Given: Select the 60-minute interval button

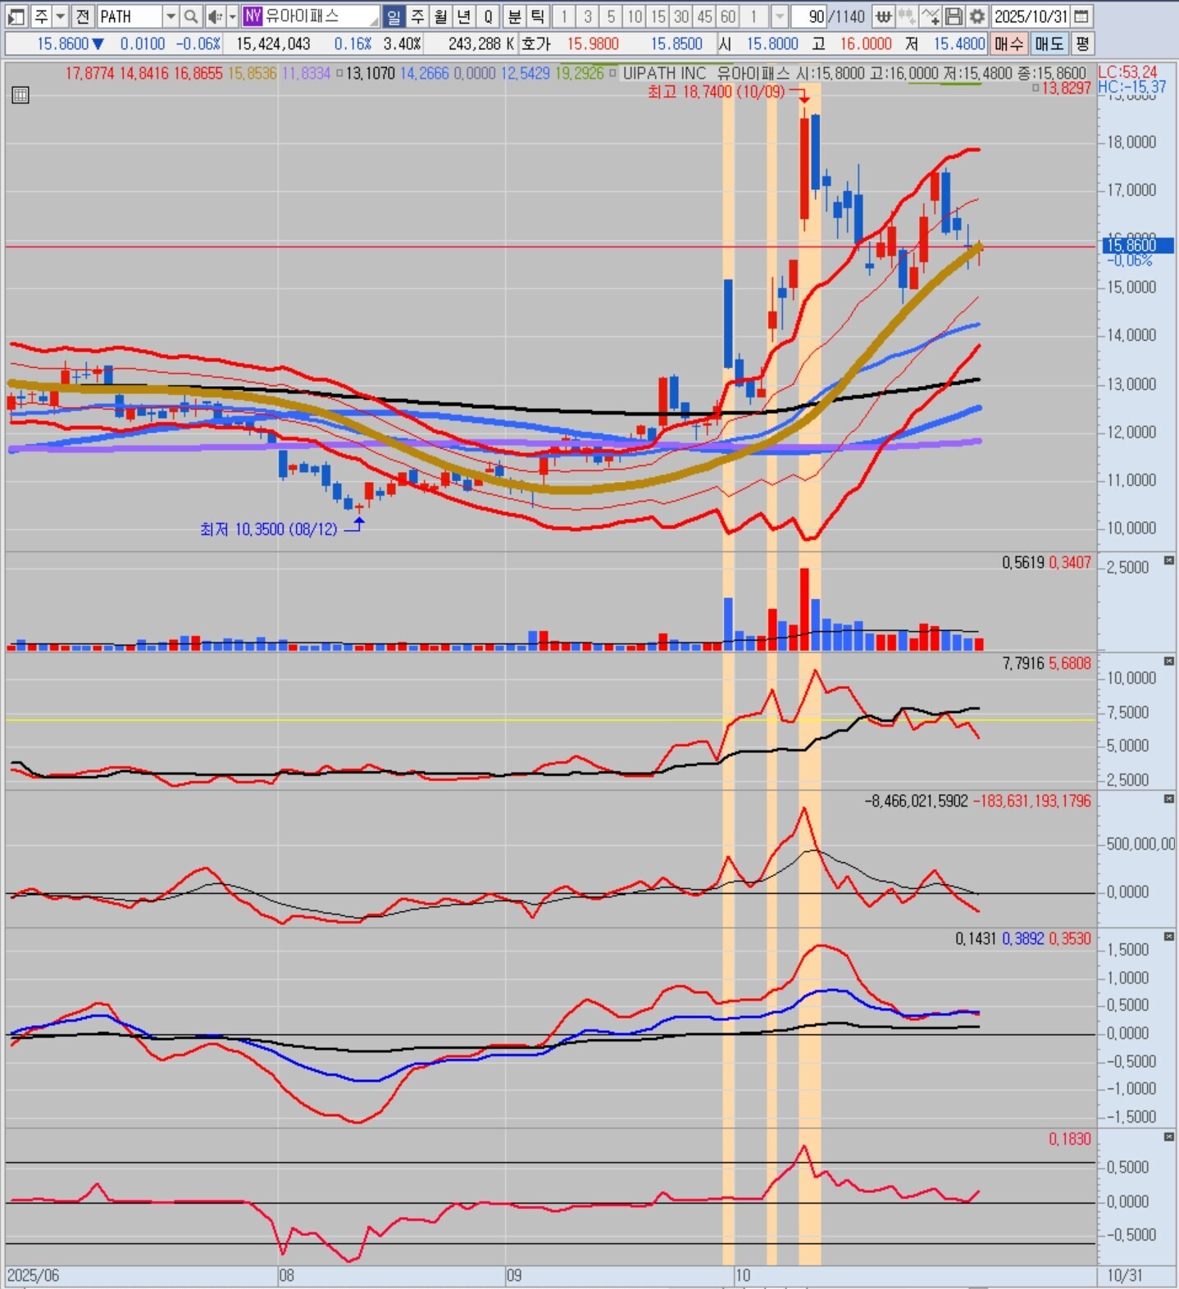Looking at the screenshot, I should point(728,16).
